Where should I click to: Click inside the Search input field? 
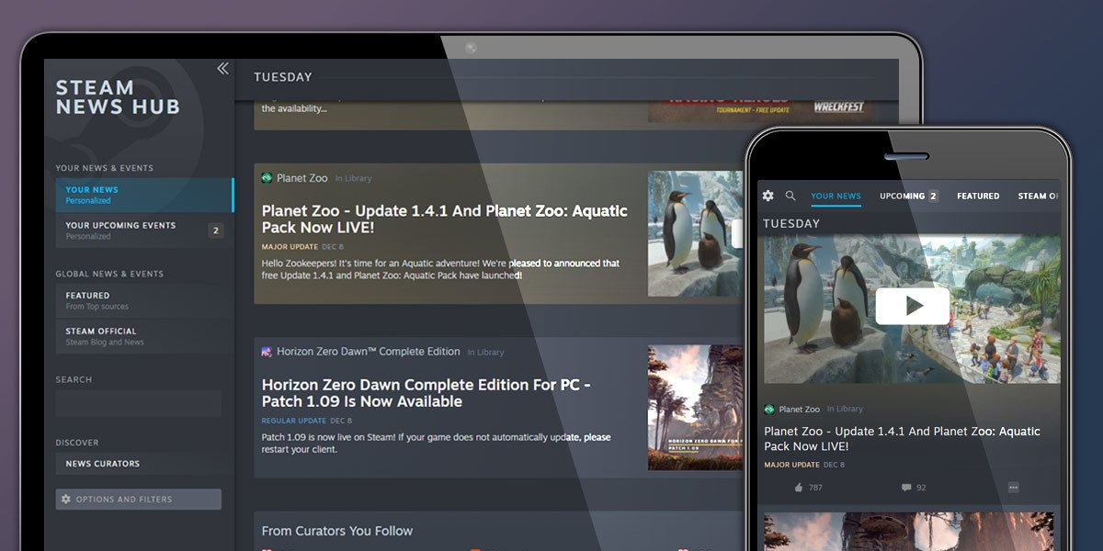pos(138,403)
